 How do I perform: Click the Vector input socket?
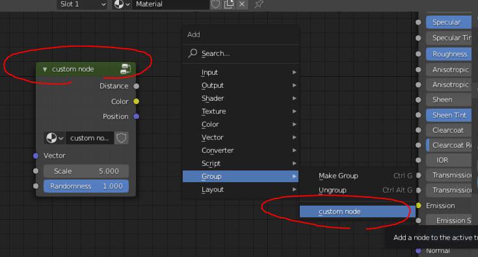click(36, 156)
